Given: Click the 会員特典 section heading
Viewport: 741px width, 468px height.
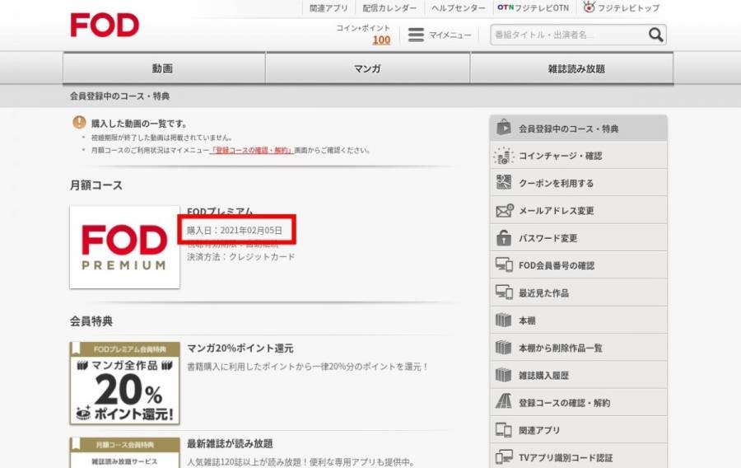Looking at the screenshot, I should (91, 321).
